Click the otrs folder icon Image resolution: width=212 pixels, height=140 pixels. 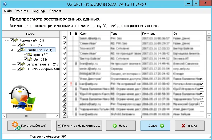pyautogui.click(x=30, y=59)
